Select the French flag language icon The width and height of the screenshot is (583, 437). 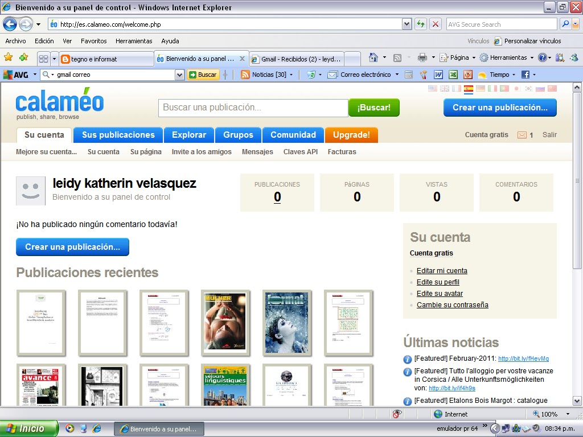tap(456, 88)
